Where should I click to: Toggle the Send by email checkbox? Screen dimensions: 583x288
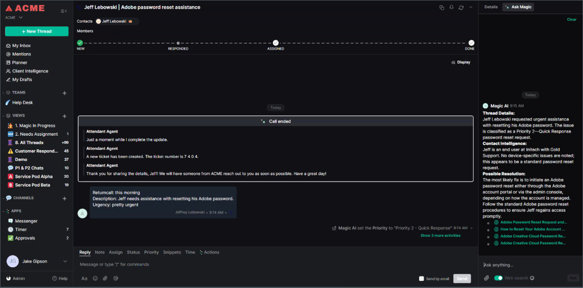[421, 278]
